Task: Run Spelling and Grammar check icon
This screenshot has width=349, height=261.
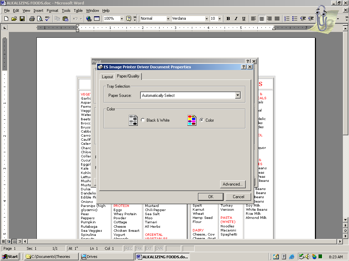Action: click(48, 19)
